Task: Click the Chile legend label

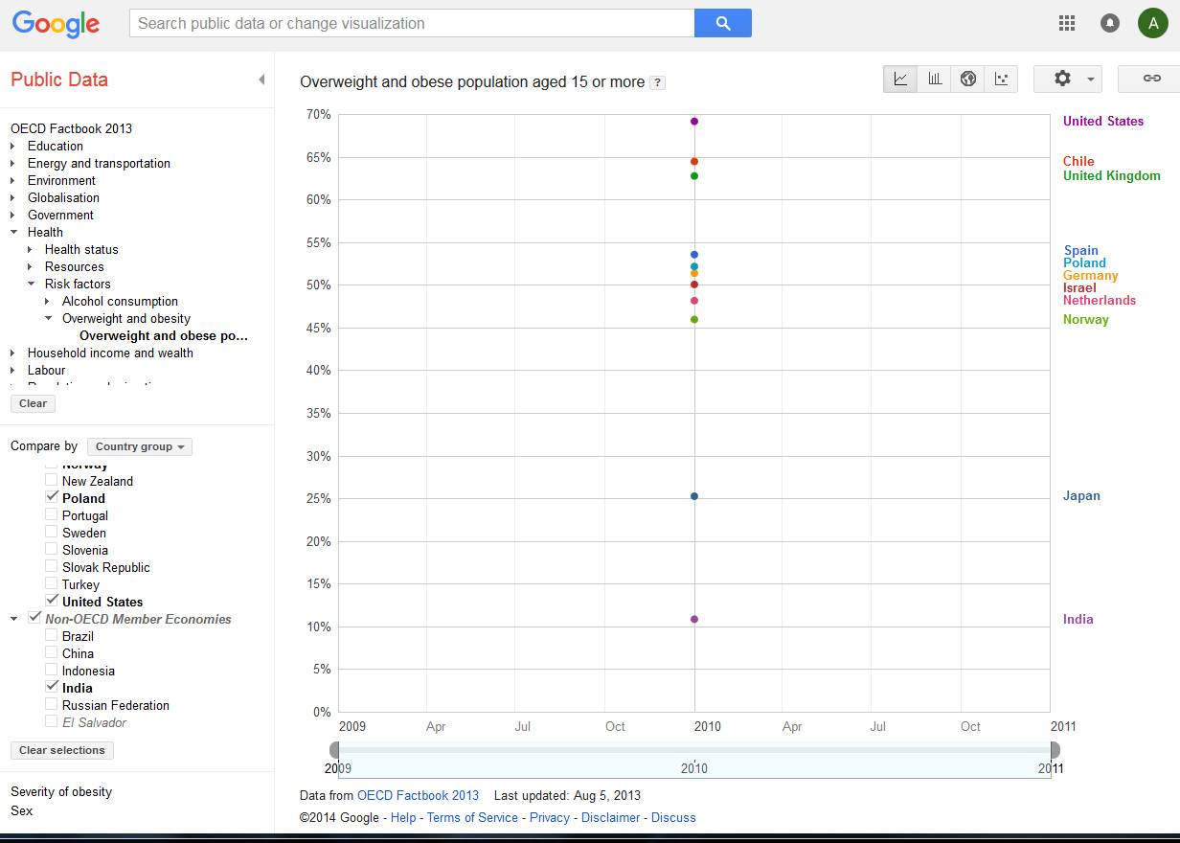Action: [x=1078, y=161]
